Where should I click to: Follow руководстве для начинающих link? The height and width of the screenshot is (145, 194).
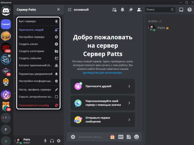pos(102,73)
